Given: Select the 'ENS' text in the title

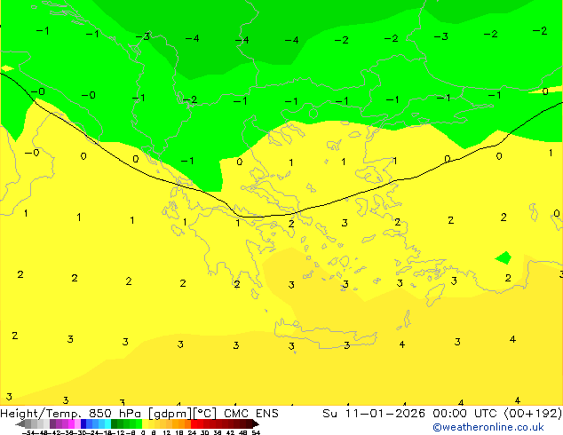Looking at the screenshot, I should click(x=267, y=414).
